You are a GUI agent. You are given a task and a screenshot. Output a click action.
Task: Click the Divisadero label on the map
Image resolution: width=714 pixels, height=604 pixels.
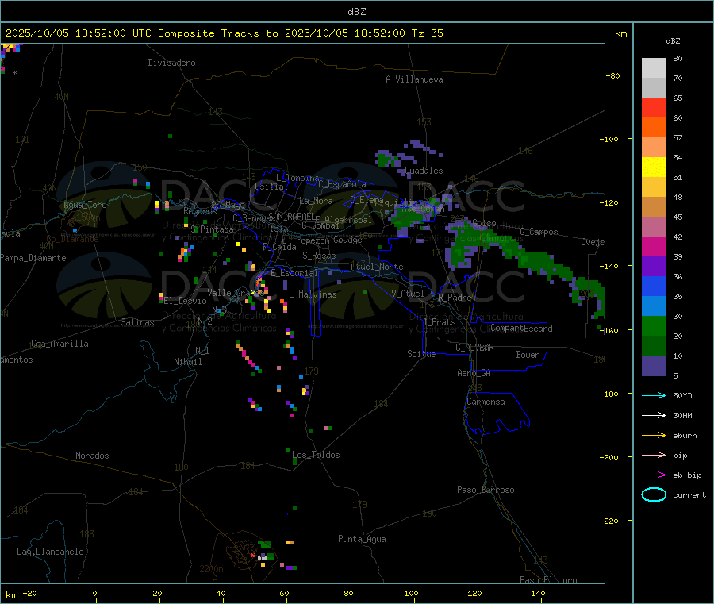171,63
